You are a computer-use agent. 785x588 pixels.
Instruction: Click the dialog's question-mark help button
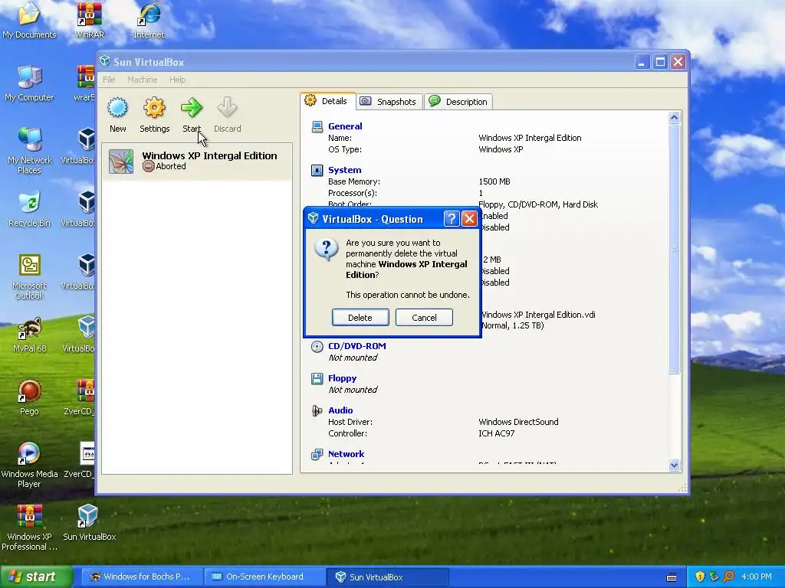451,218
